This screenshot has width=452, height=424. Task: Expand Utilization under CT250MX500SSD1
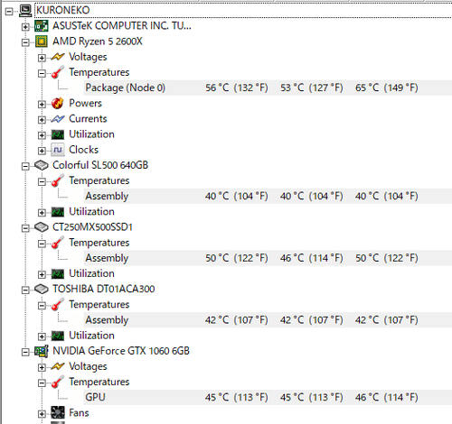pos(42,274)
